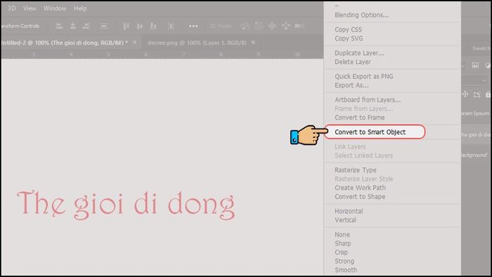This screenshot has height=277, width=492.
Task: Click Align horizontal centers in options bar
Action: (73, 26)
